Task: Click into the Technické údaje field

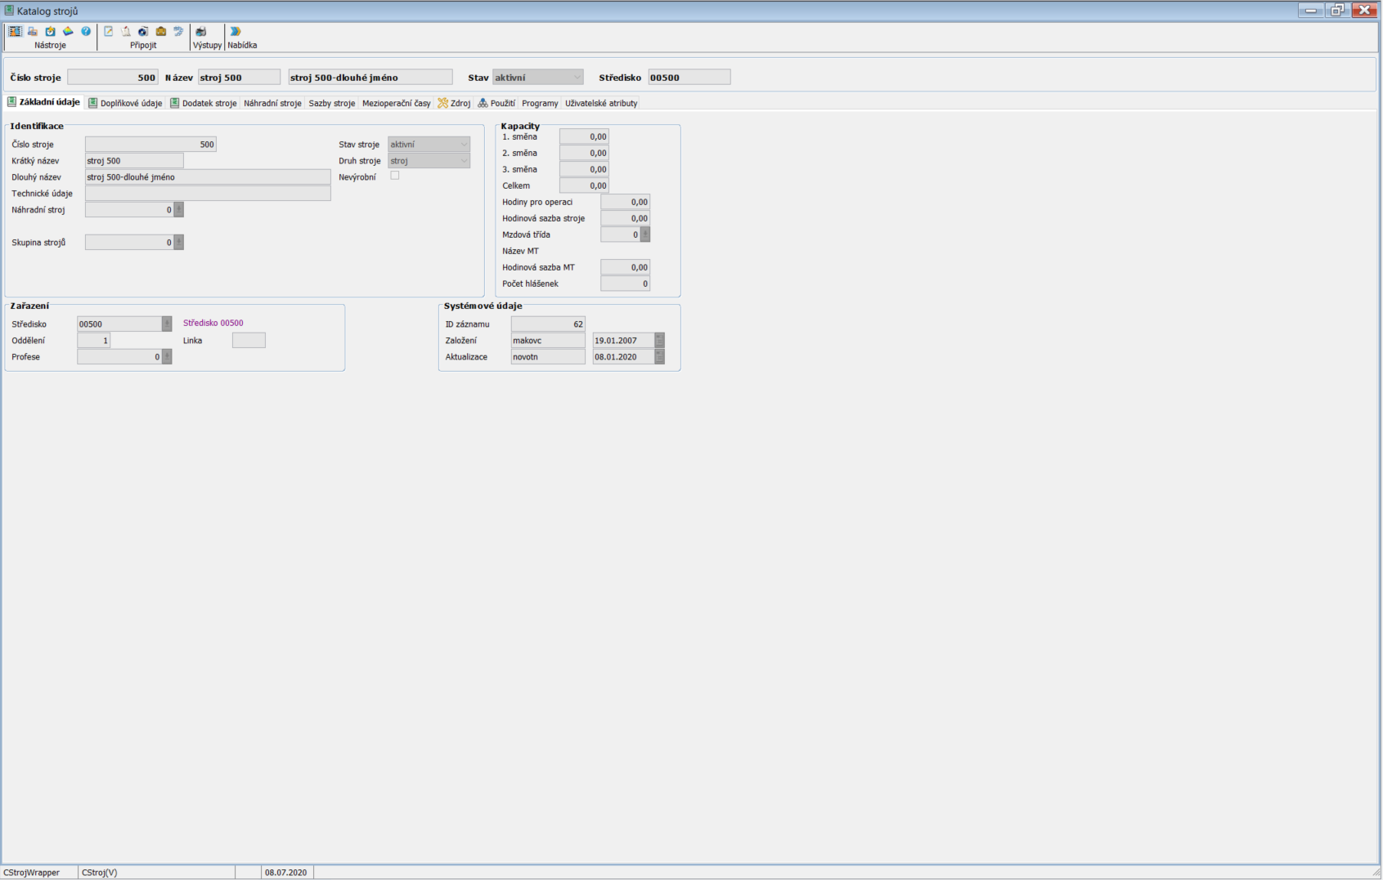Action: (208, 194)
